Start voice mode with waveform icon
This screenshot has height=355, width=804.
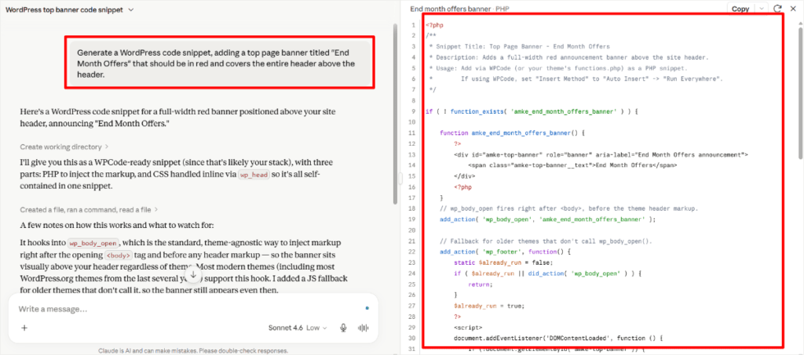pos(363,328)
